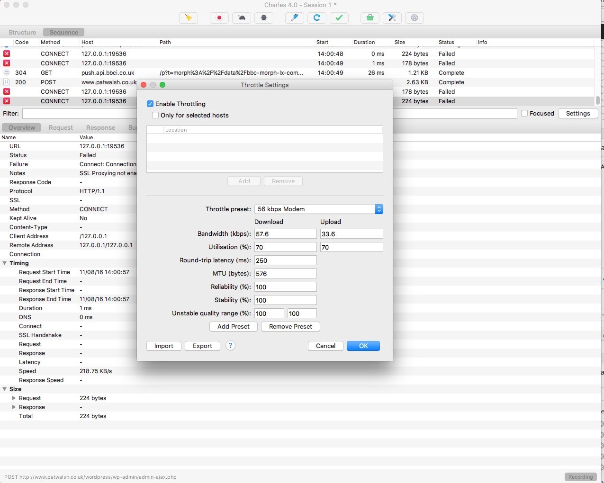Screen dimensions: 604x483
Task: Click the Reliability percentage field
Action: (286, 287)
